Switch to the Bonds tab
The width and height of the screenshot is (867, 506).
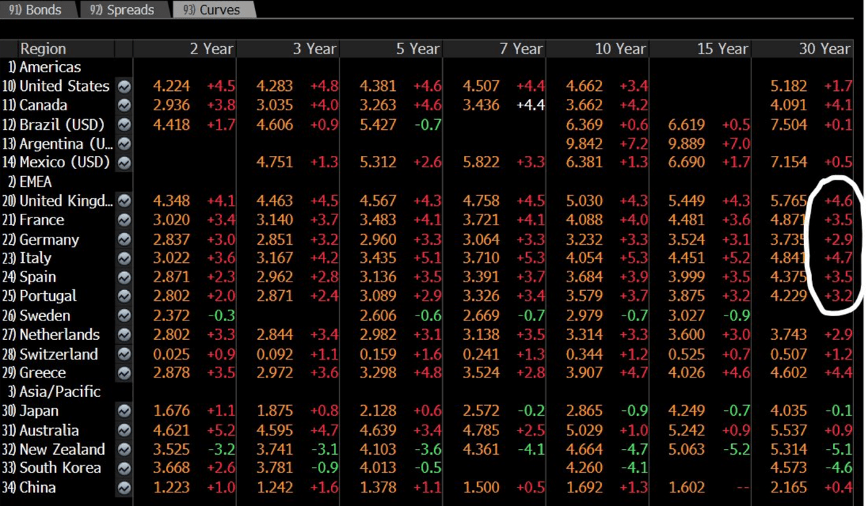(35, 10)
